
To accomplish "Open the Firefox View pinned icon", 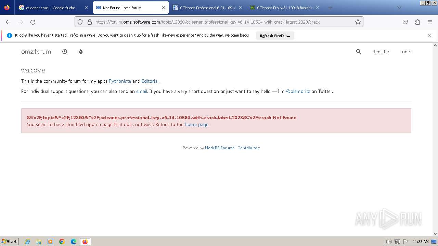I will tap(7, 8).
